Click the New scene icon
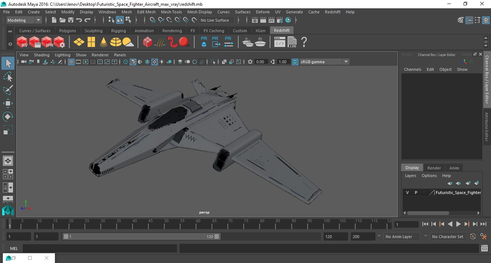Screen dimensions: 491x263 [x=54, y=20]
